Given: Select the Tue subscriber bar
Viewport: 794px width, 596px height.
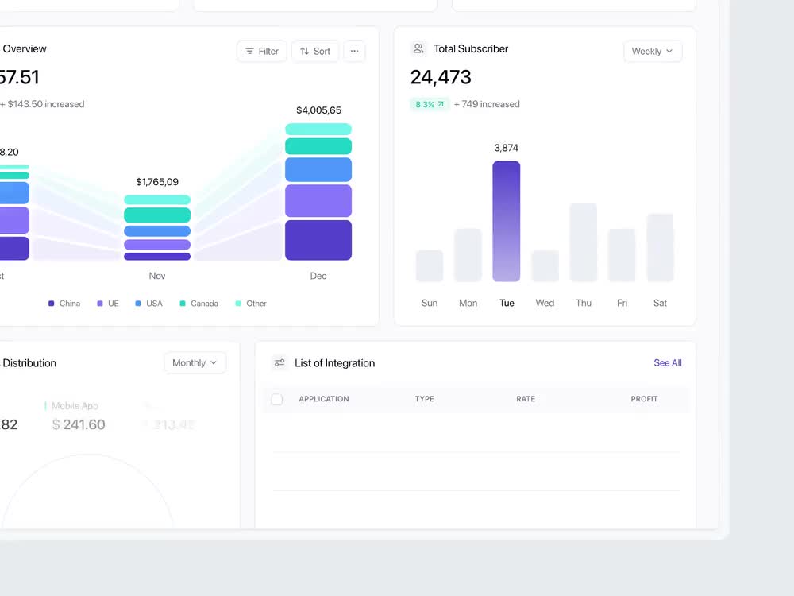Looking at the screenshot, I should coord(507,221).
